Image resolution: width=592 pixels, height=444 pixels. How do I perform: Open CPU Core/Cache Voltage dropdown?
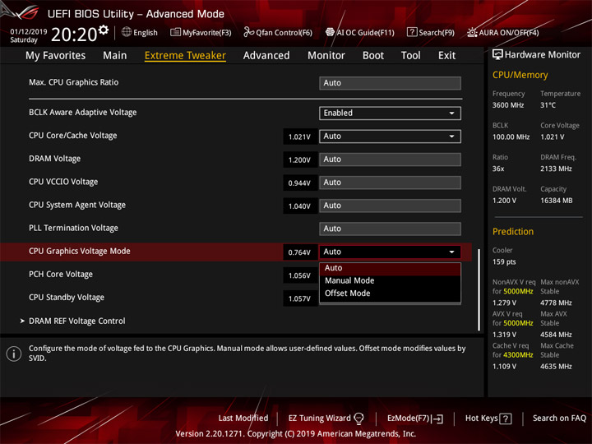(x=390, y=136)
